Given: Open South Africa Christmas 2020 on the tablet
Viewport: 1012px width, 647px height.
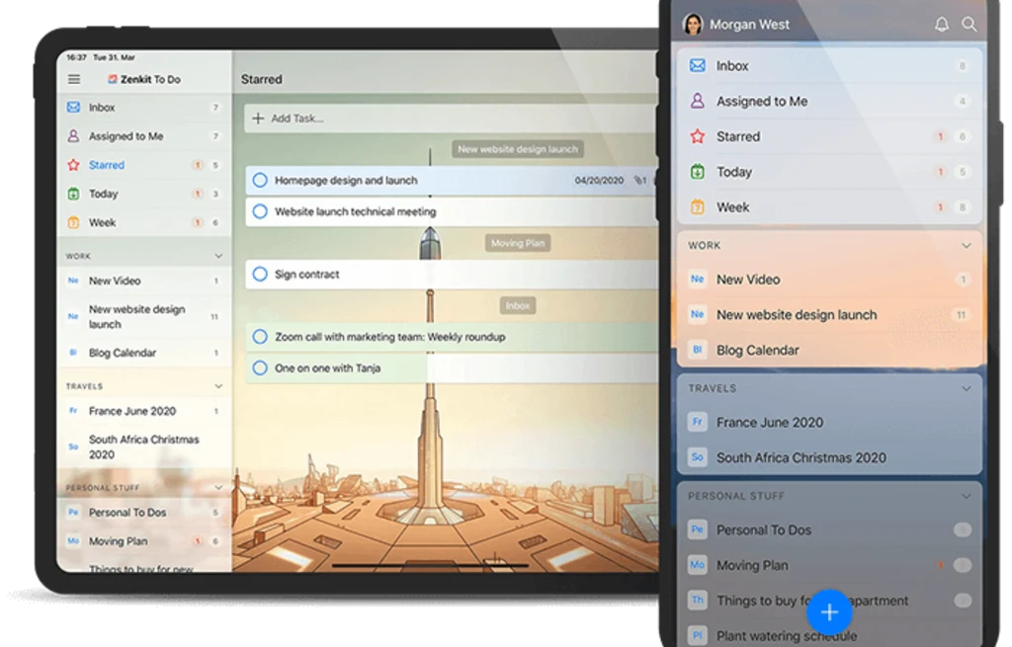Looking at the screenshot, I should (x=144, y=447).
